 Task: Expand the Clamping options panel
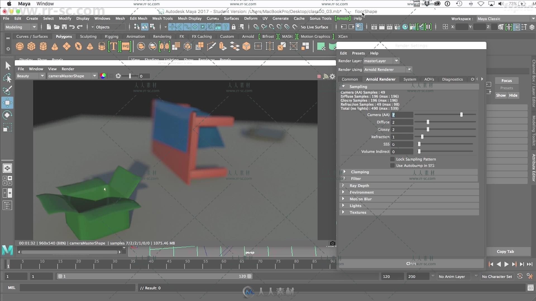coord(344,172)
